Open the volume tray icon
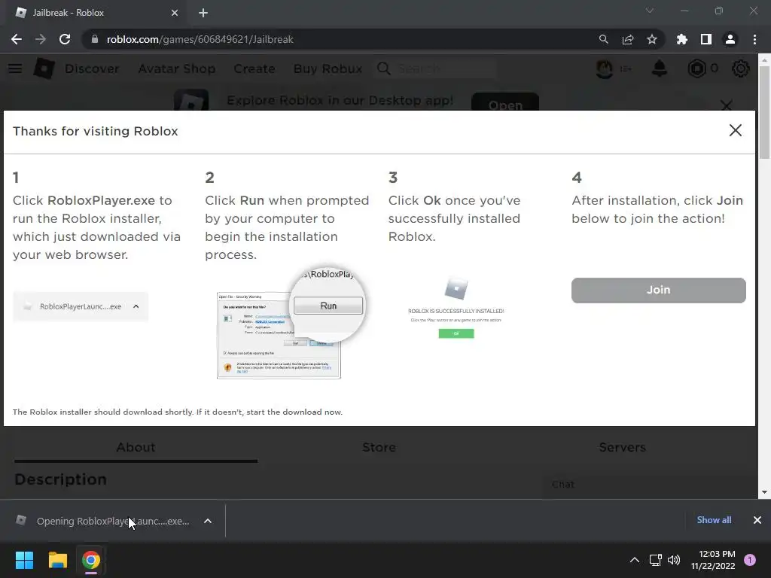 [674, 560]
